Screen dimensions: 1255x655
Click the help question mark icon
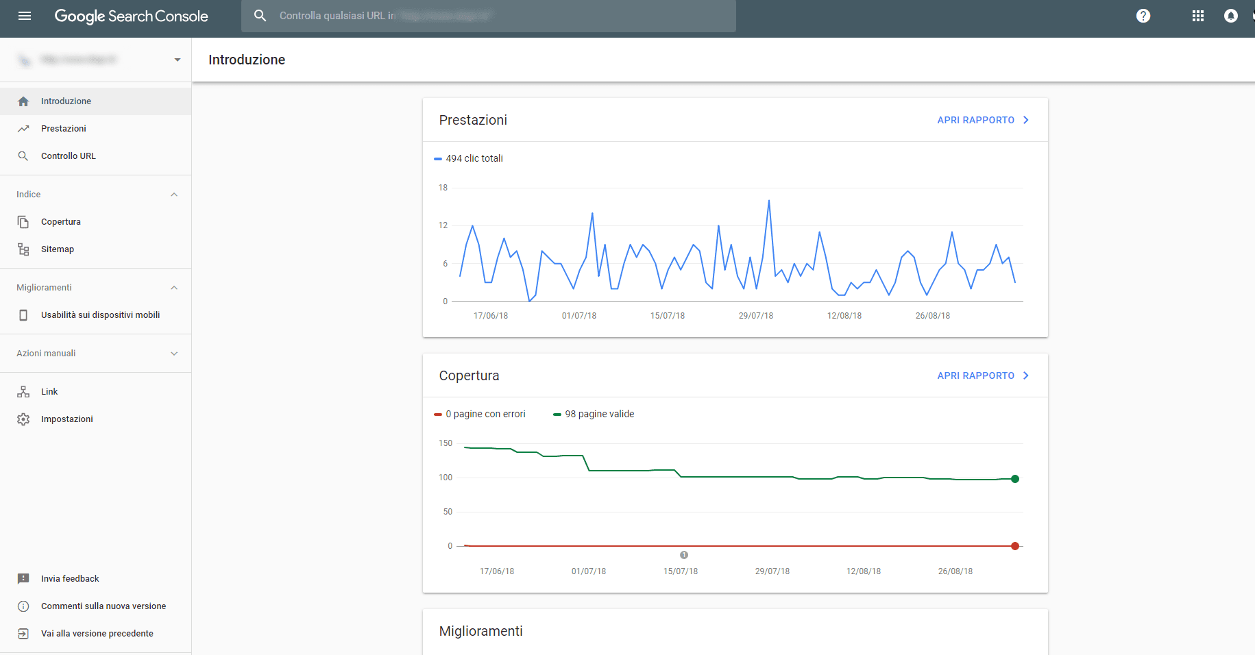(x=1143, y=16)
